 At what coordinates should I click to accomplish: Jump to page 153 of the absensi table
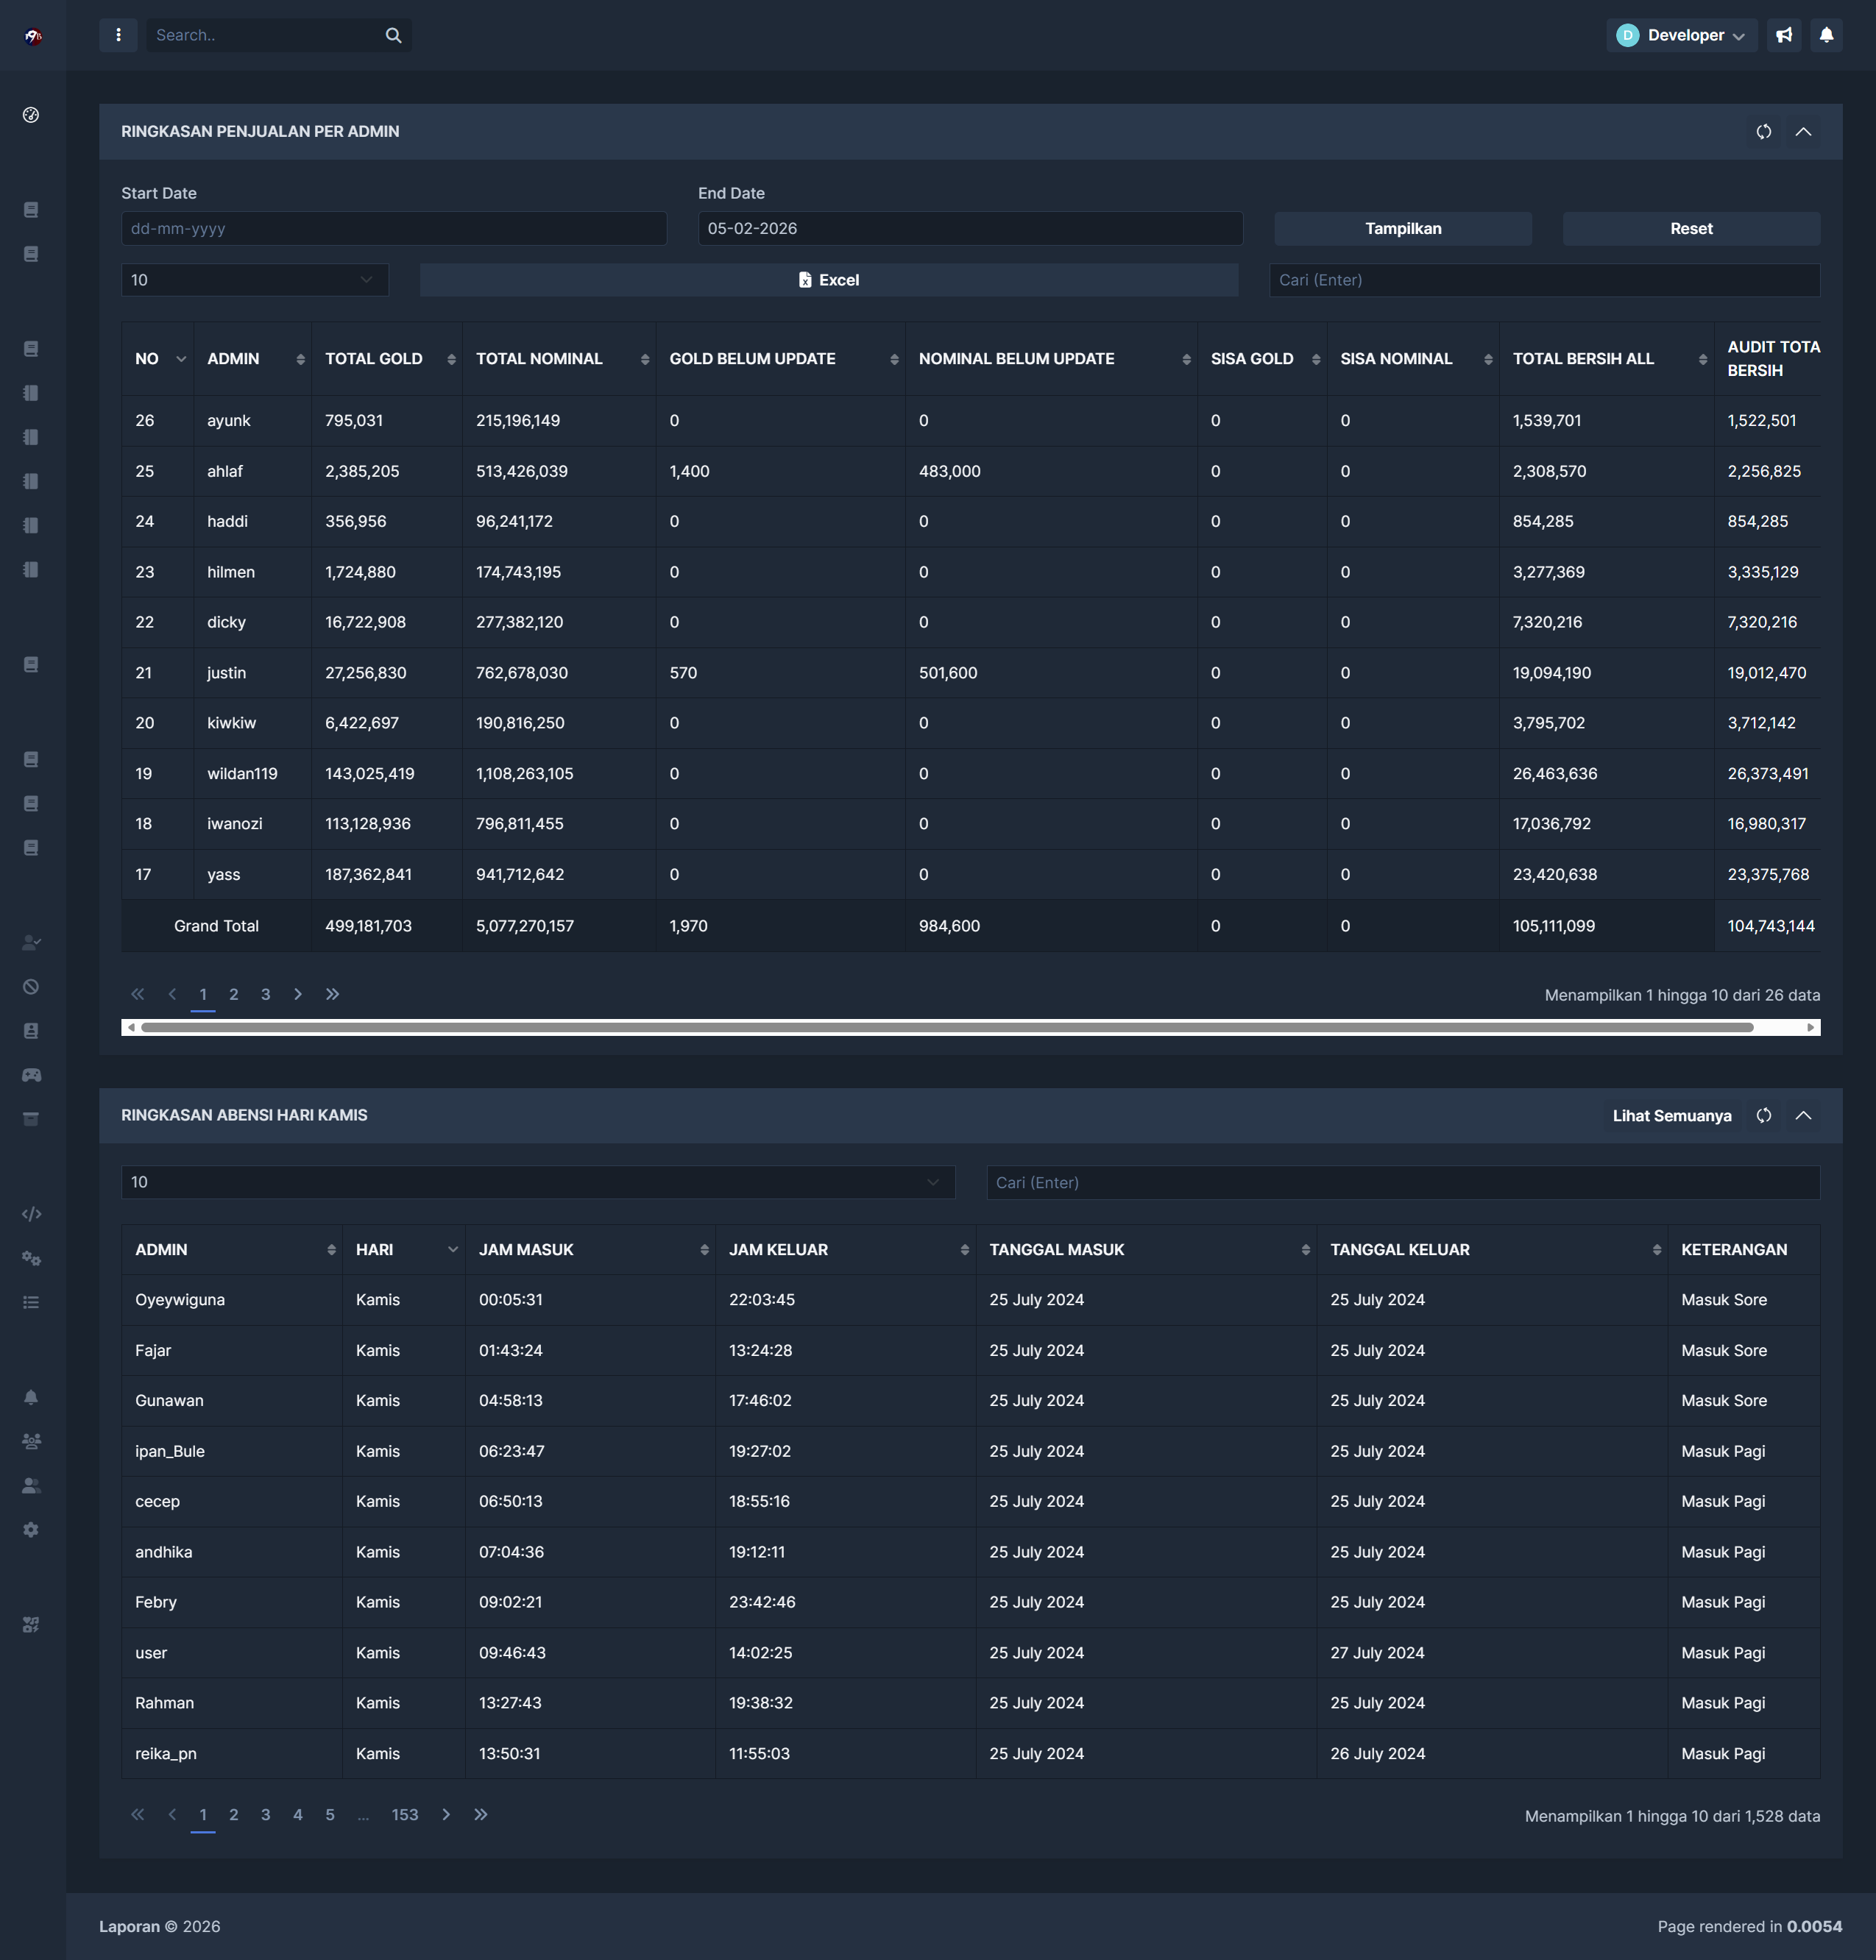coord(405,1814)
